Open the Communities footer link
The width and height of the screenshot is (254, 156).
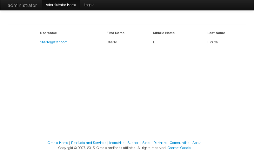tap(179, 143)
